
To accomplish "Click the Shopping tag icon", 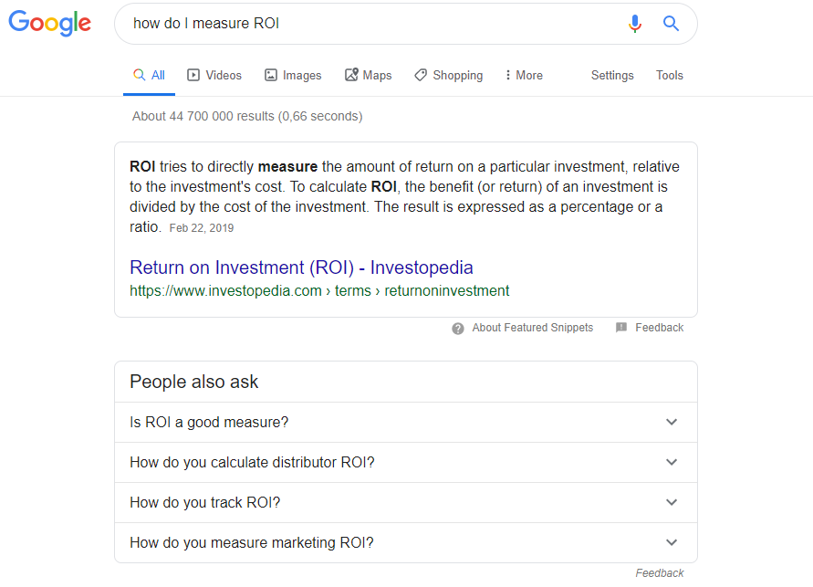I will [421, 75].
